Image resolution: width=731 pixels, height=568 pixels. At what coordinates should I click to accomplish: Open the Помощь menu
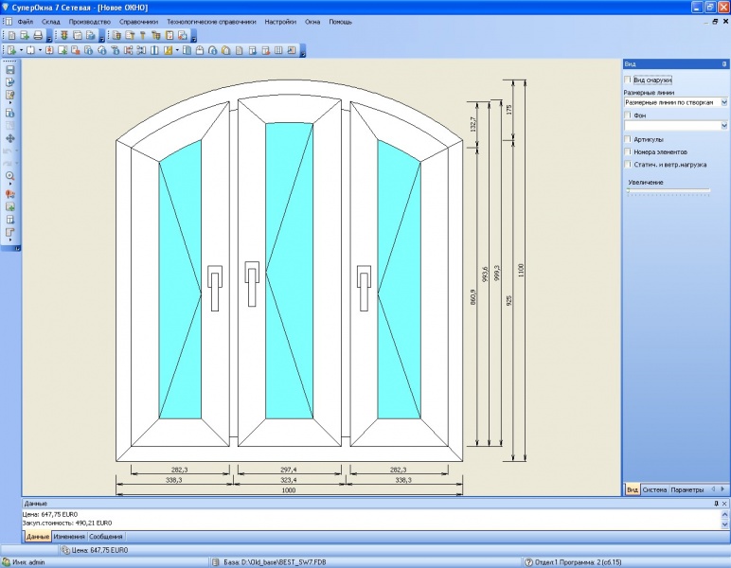tap(341, 22)
